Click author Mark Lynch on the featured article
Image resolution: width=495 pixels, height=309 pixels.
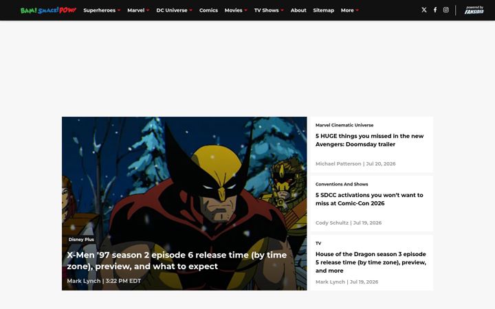(x=84, y=281)
